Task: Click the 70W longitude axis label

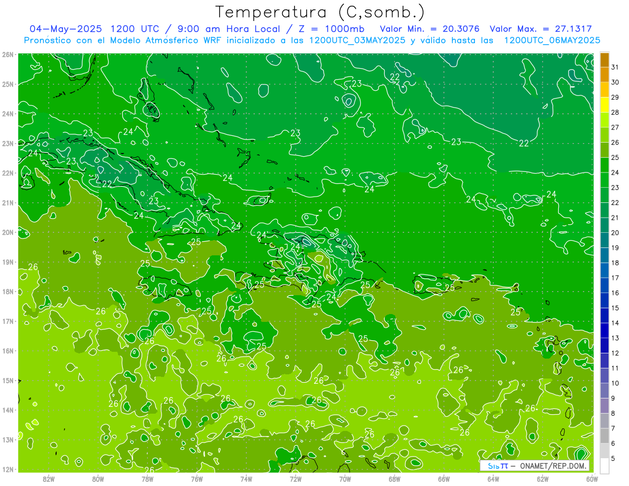Action: point(345,478)
